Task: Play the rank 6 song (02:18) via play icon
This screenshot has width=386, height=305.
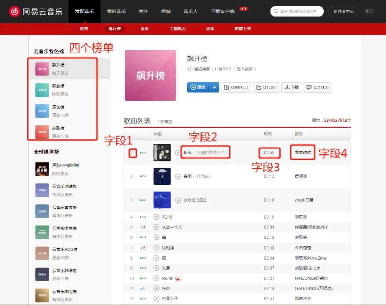Action: [156, 237]
